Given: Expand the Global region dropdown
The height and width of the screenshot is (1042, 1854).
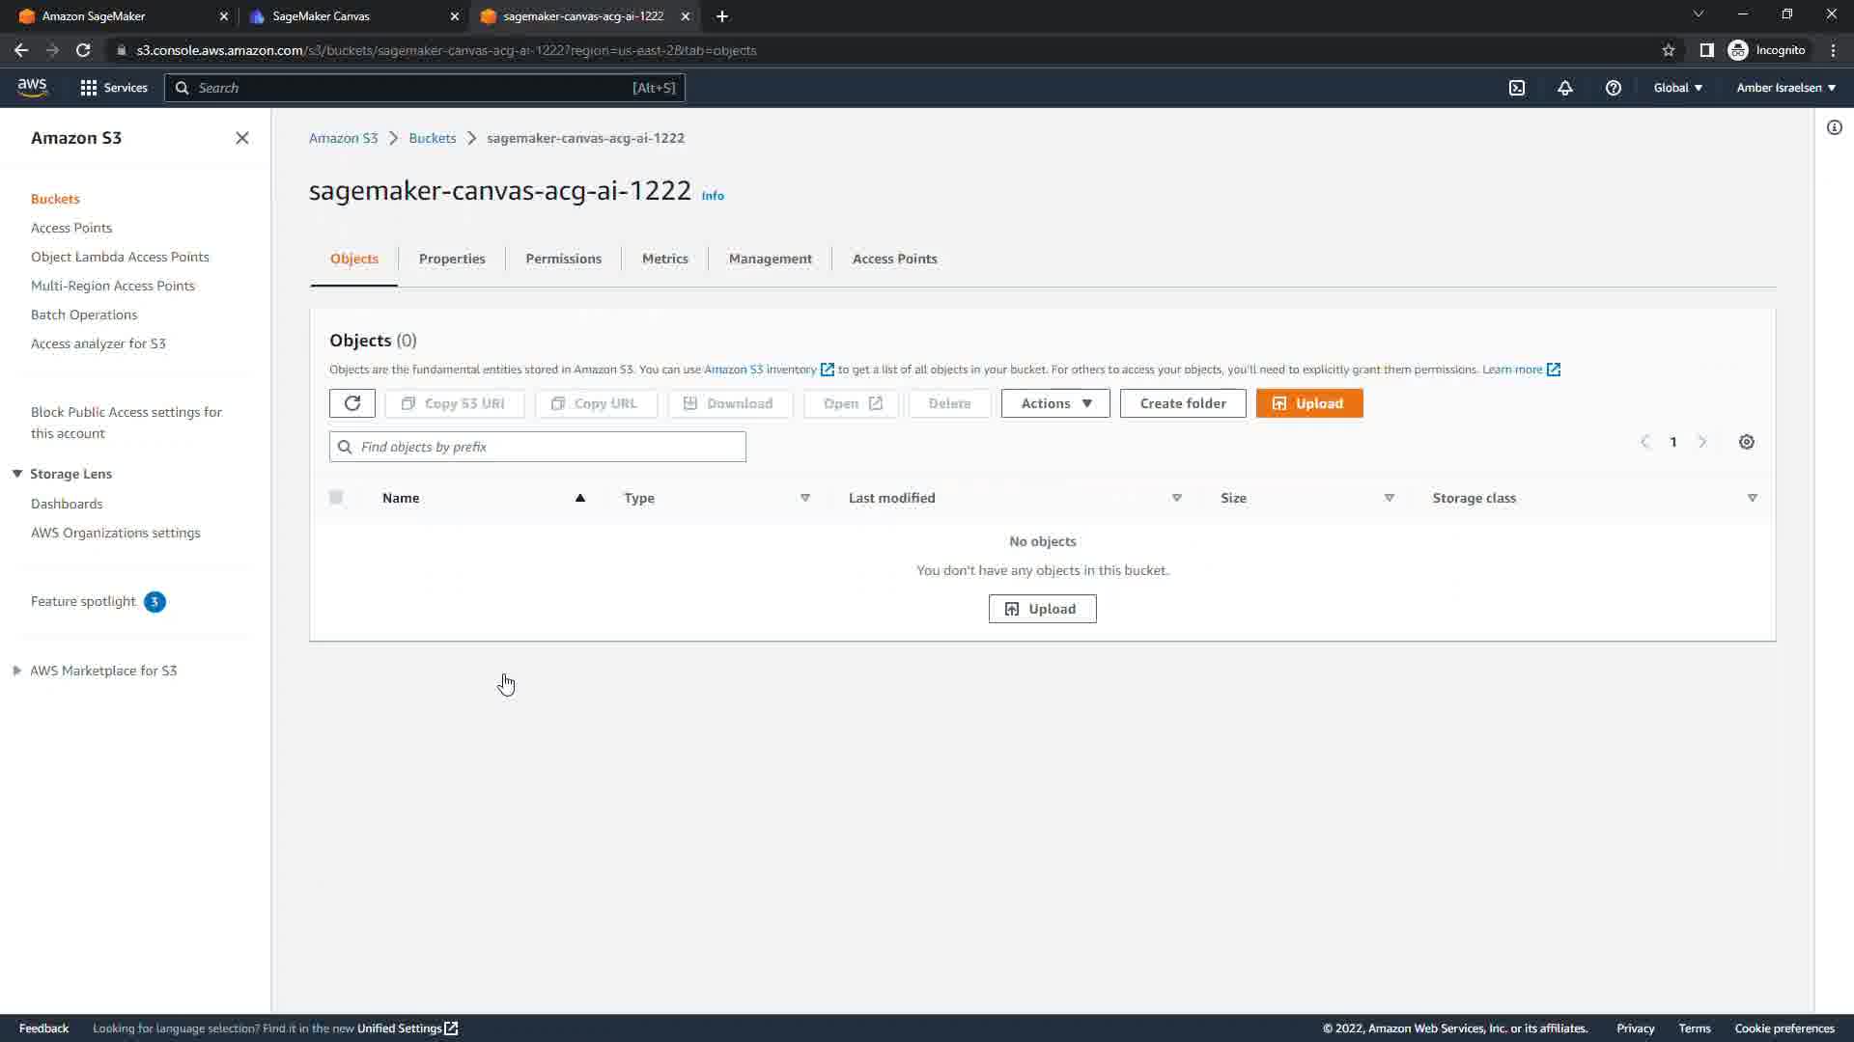Looking at the screenshot, I should pos(1677,88).
